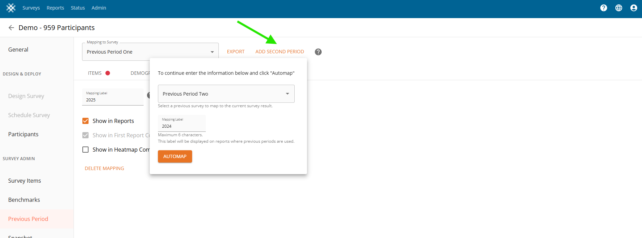The width and height of the screenshot is (642, 238).
Task: Switch to the Items tab
Action: (x=95, y=73)
